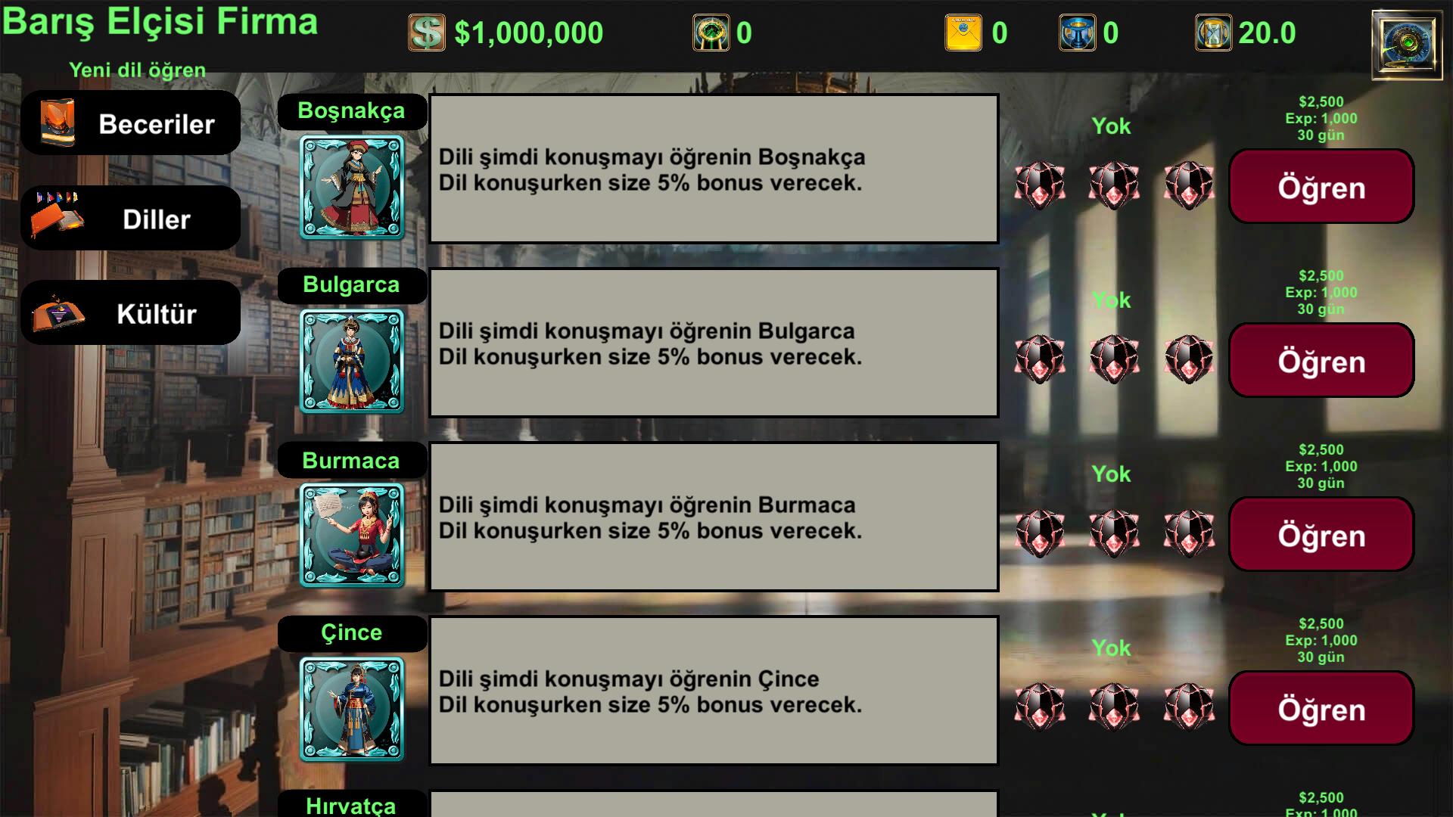Learn Burmaca with the Öğren button
This screenshot has height=817, width=1453.
click(x=1321, y=535)
